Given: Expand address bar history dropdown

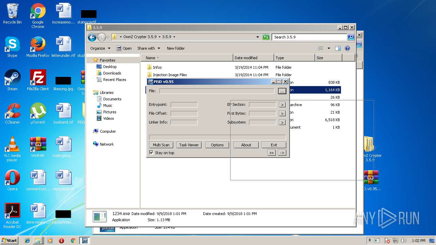Looking at the screenshot, I should click(258, 37).
